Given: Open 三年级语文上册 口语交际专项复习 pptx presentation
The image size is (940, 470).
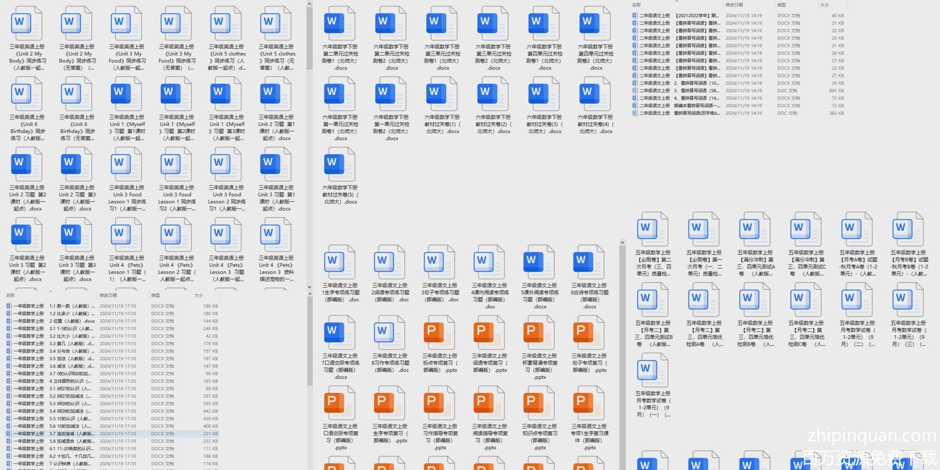Looking at the screenshot, I should pos(340,403).
